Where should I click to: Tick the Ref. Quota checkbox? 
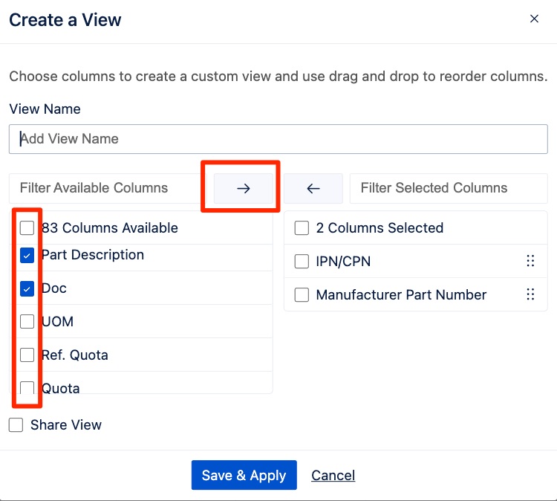pos(27,355)
